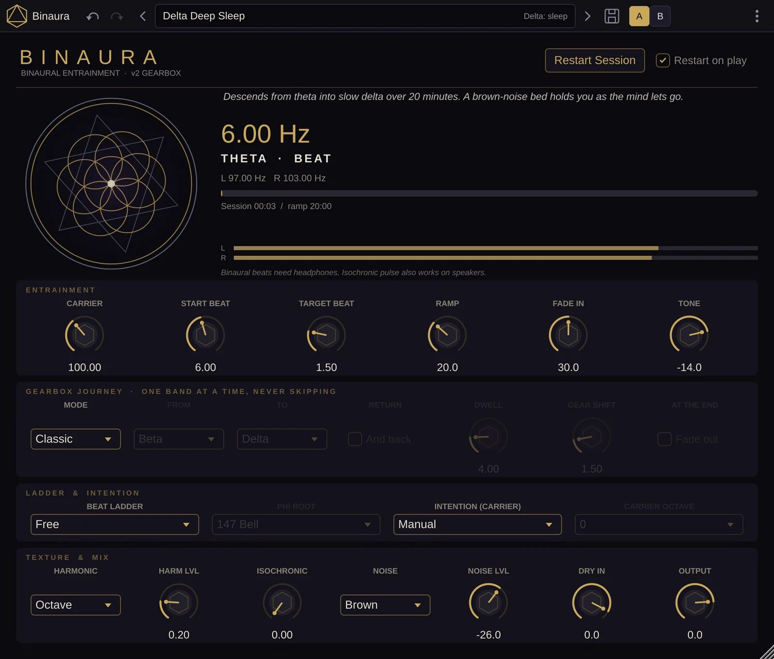This screenshot has width=774, height=659.
Task: Click the Fade In knob
Action: coord(568,335)
